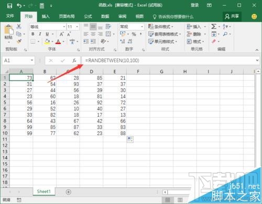Open the fill color dropdown arrow
The image size is (262, 204).
(52, 41)
